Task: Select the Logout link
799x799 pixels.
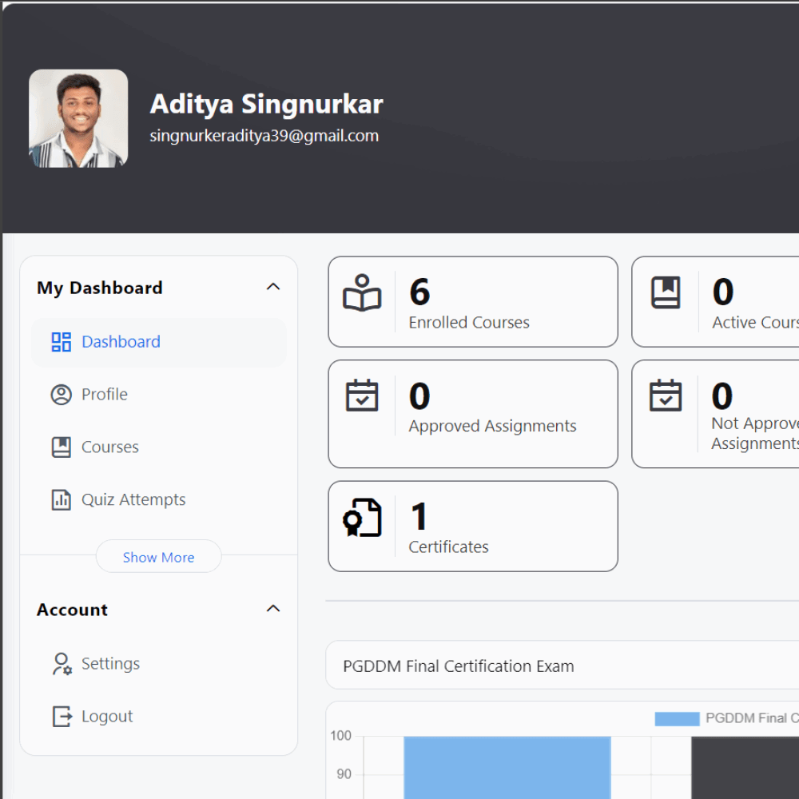Action: tap(107, 717)
